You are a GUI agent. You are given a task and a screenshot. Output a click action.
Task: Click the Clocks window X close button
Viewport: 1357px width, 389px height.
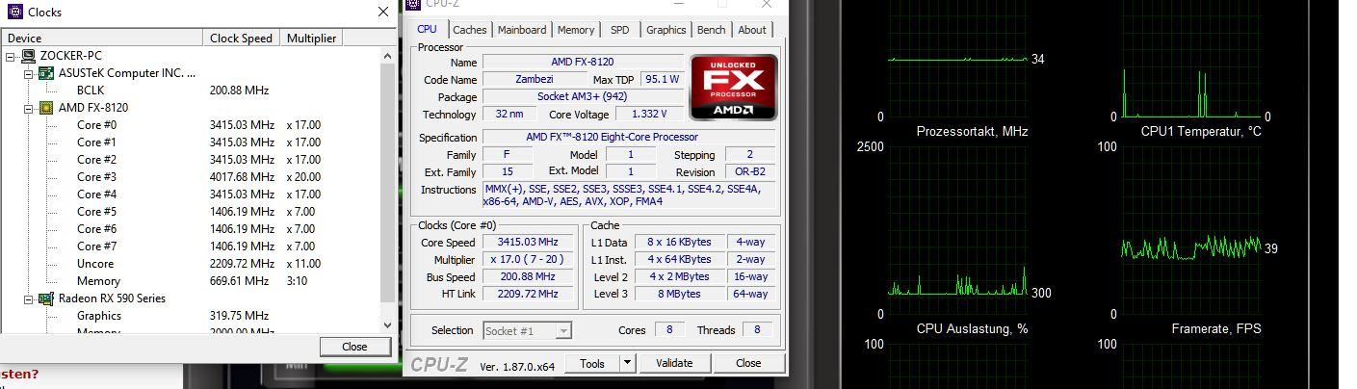click(x=382, y=13)
